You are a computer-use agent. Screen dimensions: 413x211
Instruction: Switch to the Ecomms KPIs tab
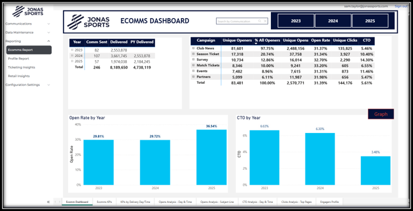(105, 202)
